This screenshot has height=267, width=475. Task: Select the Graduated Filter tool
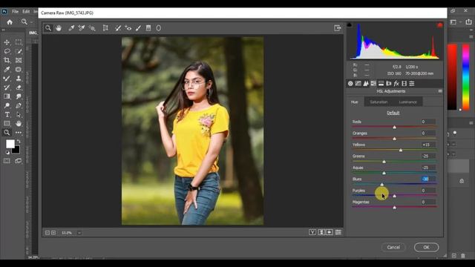pyautogui.click(x=148, y=28)
